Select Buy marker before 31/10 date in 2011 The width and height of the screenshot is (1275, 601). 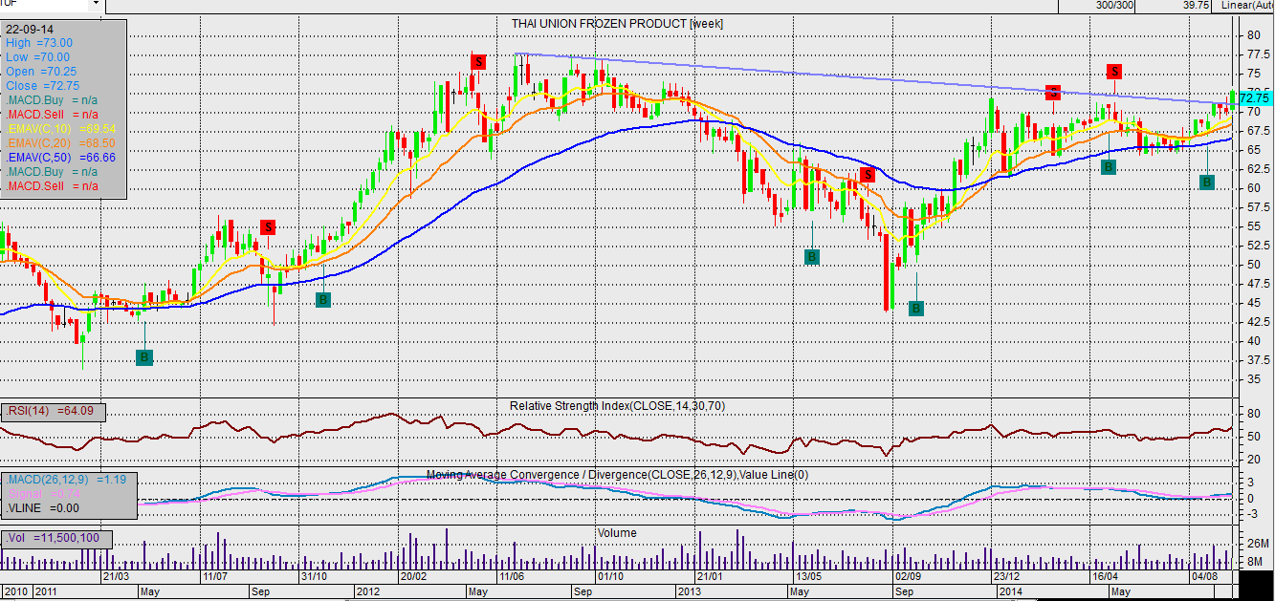[x=323, y=300]
